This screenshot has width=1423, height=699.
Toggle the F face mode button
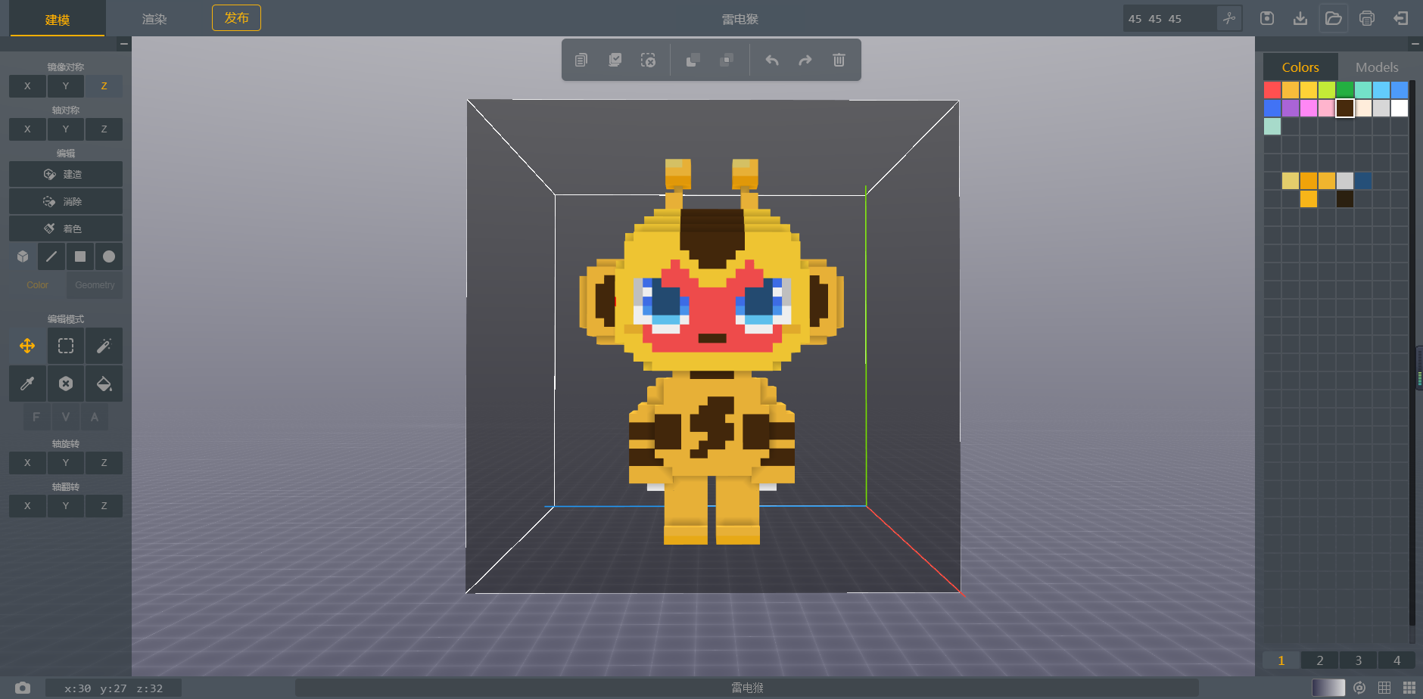tap(36, 417)
